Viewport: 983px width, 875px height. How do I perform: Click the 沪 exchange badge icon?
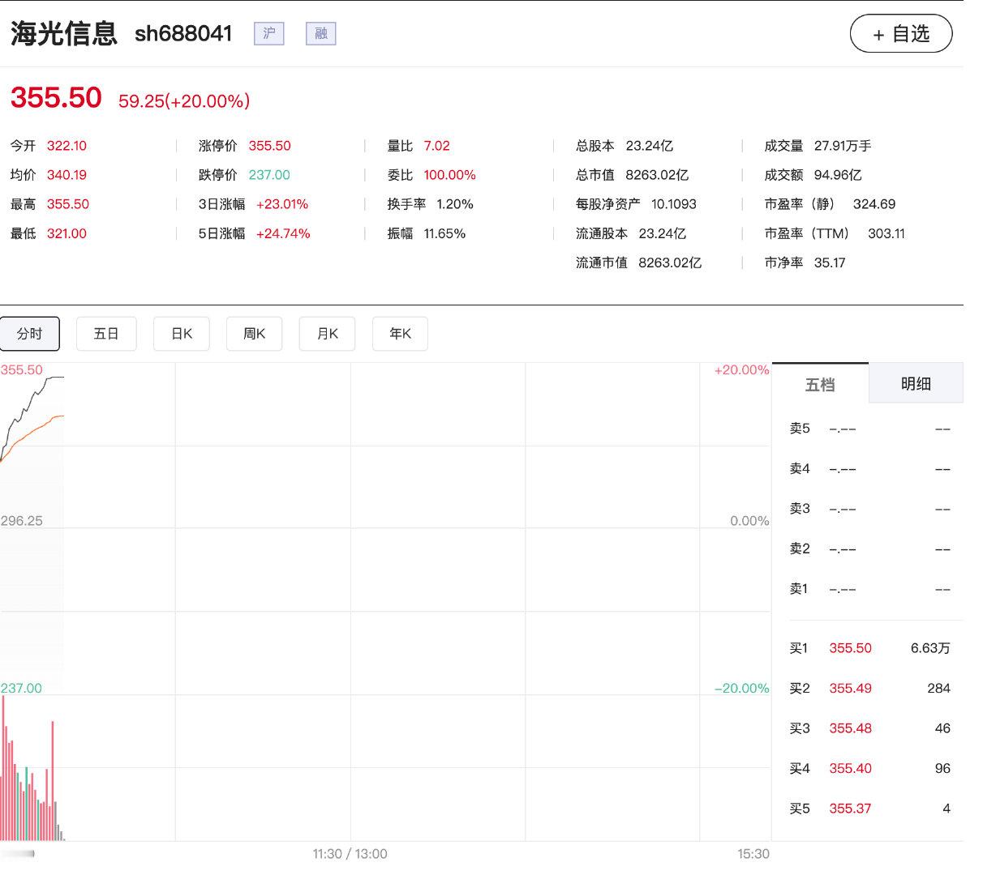[x=269, y=34]
